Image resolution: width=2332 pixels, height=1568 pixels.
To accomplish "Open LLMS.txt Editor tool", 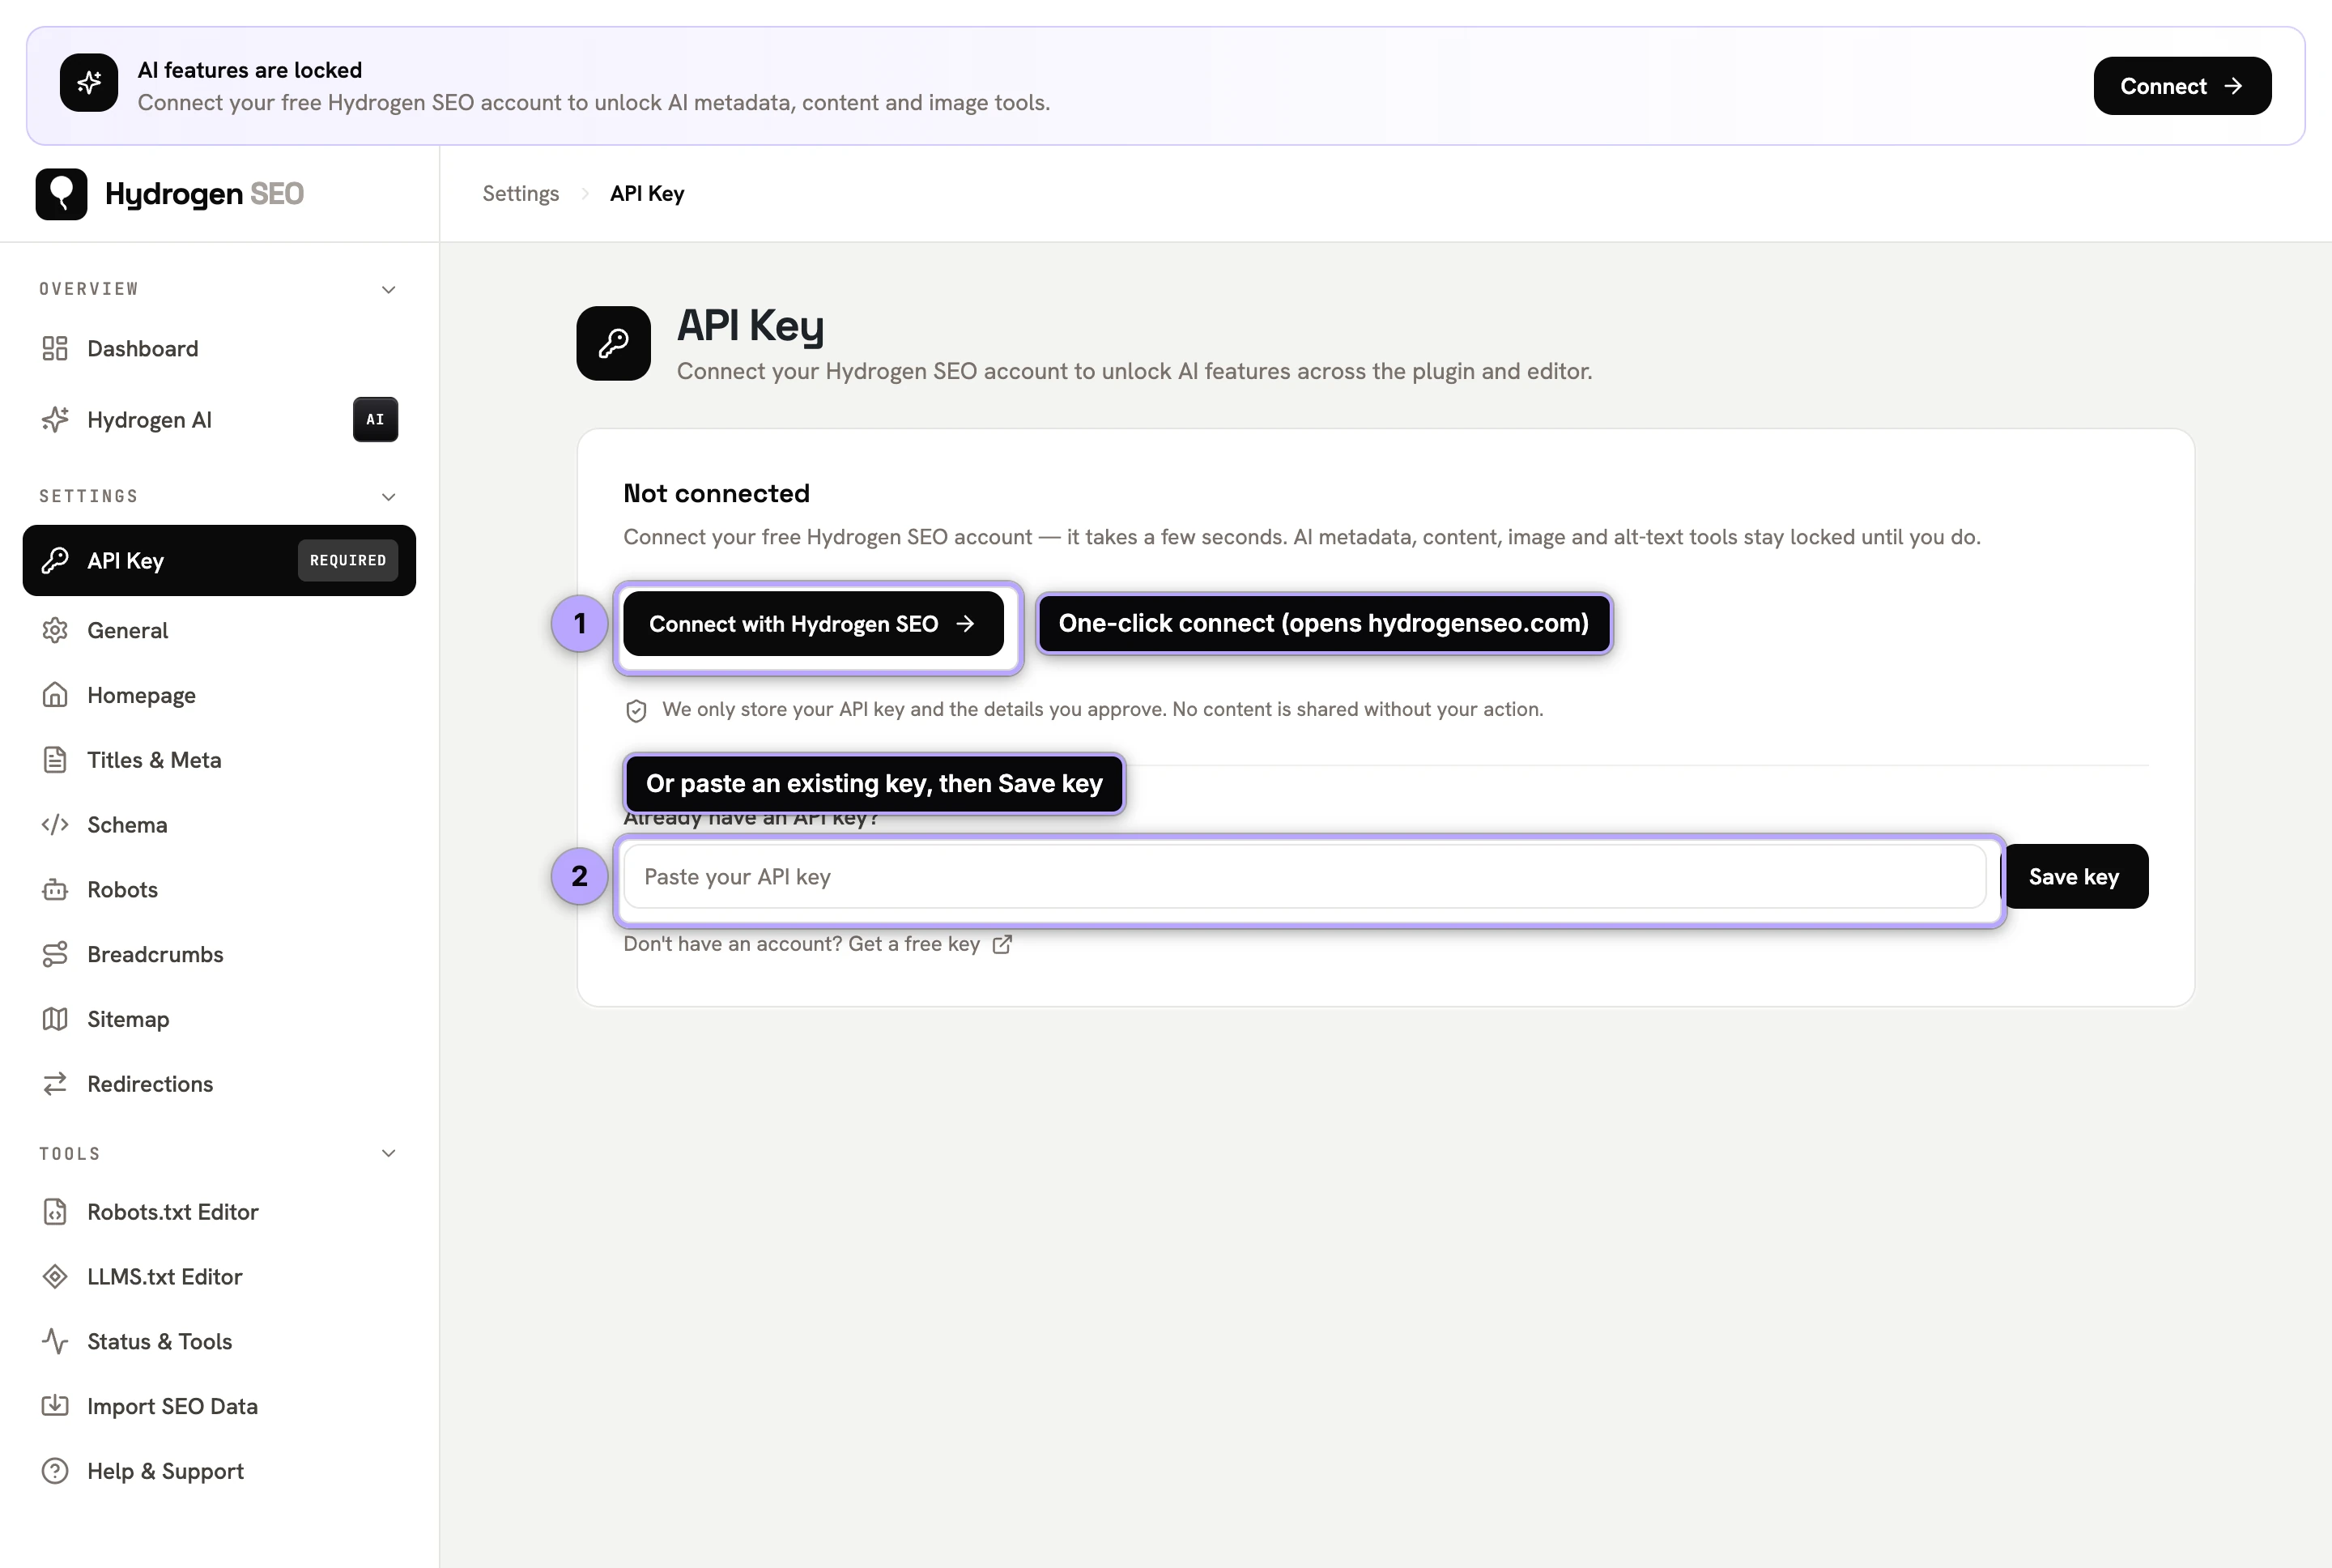I will pyautogui.click(x=165, y=1277).
